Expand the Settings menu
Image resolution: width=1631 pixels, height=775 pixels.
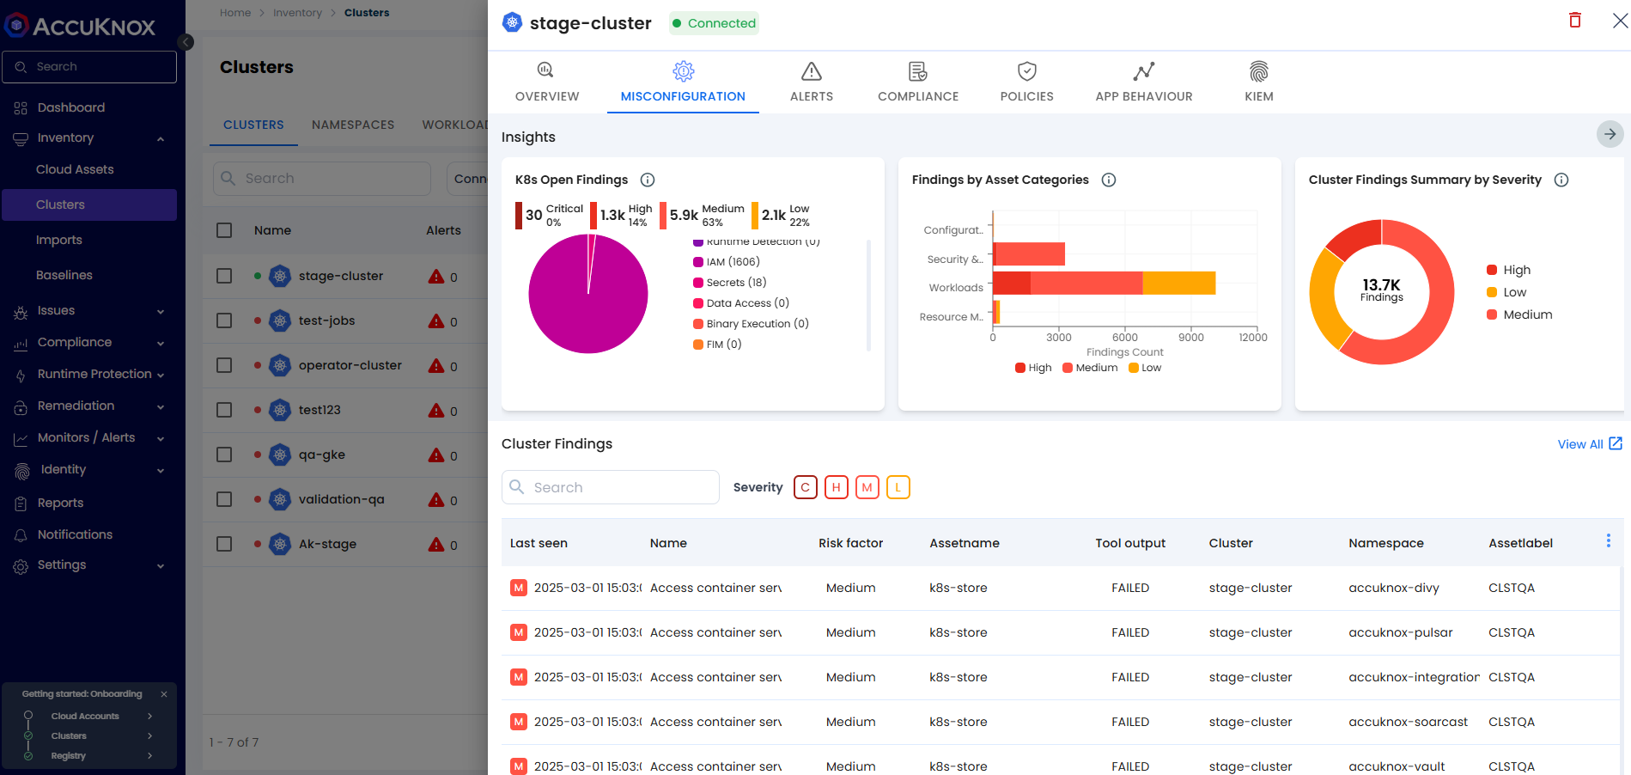[x=89, y=565]
